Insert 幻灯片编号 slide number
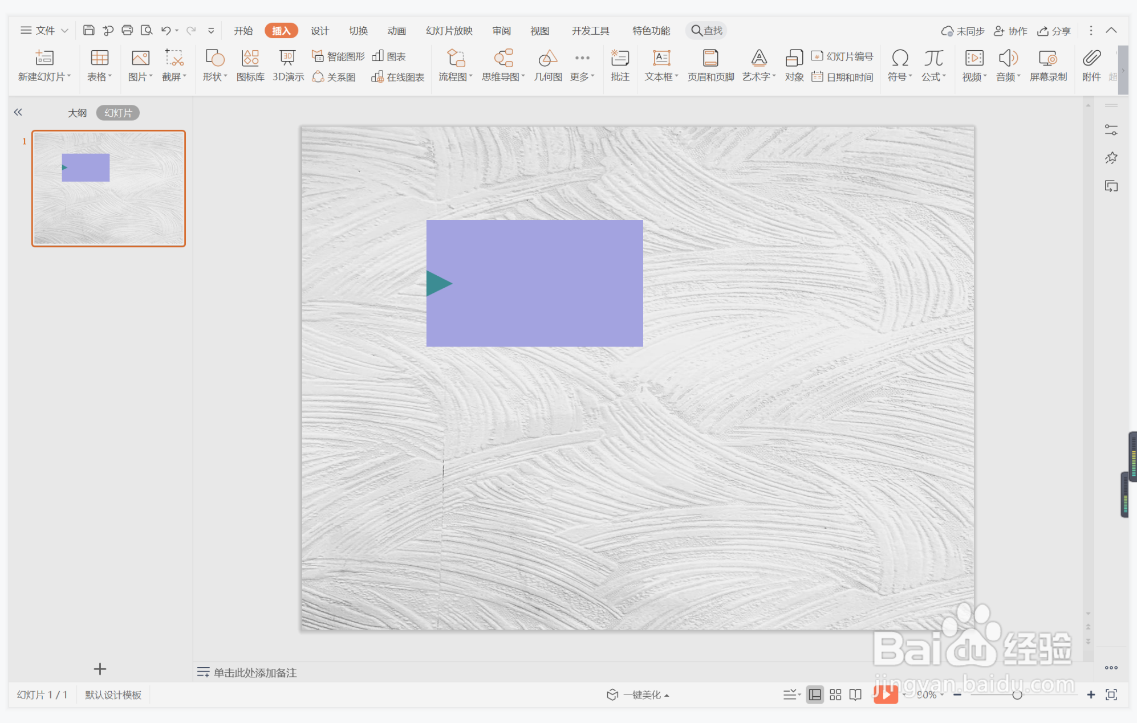Image resolution: width=1137 pixels, height=723 pixels. tap(842, 56)
